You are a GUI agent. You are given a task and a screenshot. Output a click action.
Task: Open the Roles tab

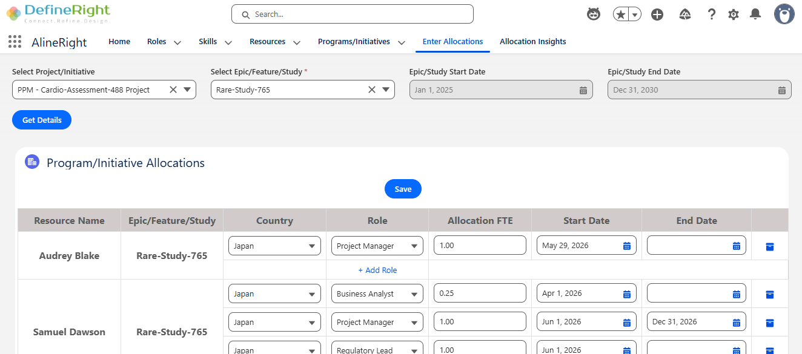[157, 42]
